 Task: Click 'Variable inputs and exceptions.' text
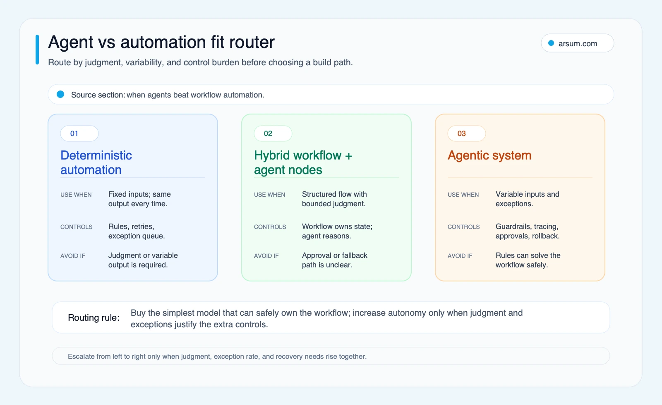pos(528,199)
